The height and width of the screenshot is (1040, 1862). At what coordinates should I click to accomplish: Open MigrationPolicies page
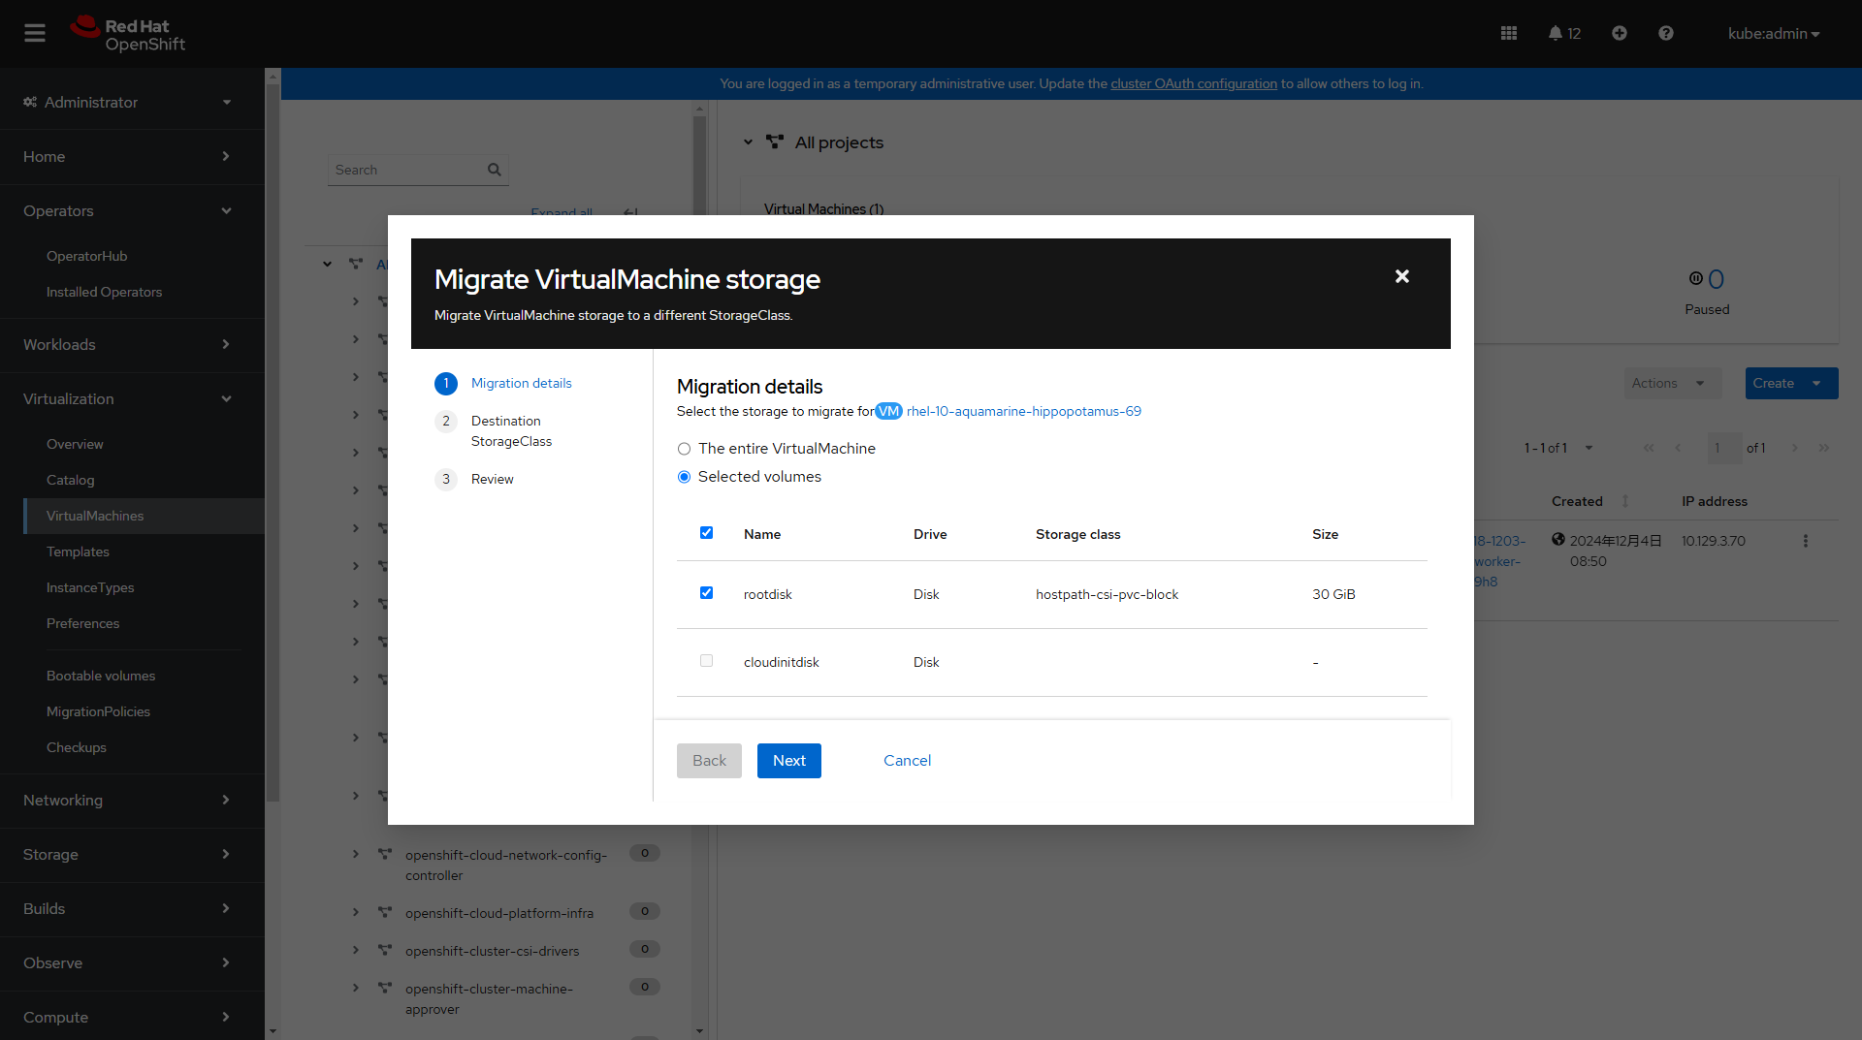click(x=99, y=711)
